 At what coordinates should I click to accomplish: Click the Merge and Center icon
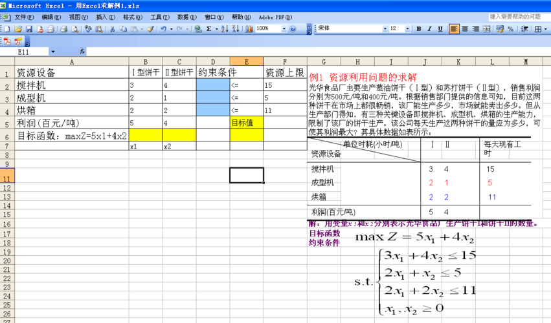point(486,29)
